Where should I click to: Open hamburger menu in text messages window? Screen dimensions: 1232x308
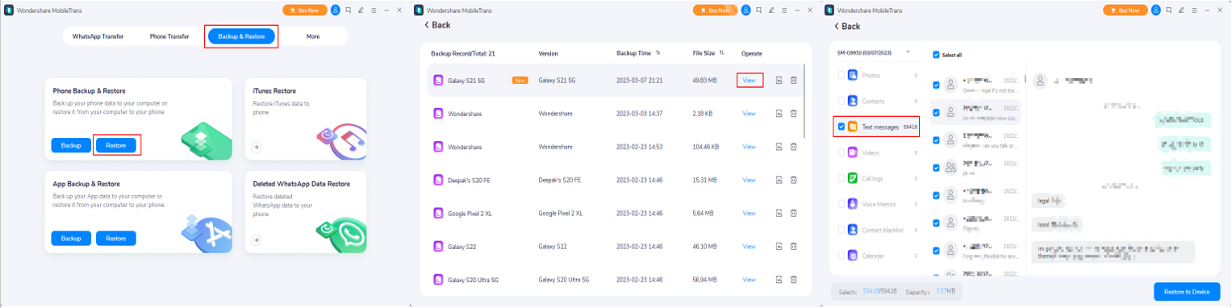tap(1194, 10)
